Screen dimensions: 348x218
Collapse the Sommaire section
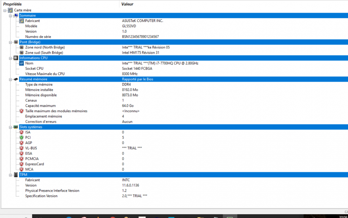click(x=10, y=16)
